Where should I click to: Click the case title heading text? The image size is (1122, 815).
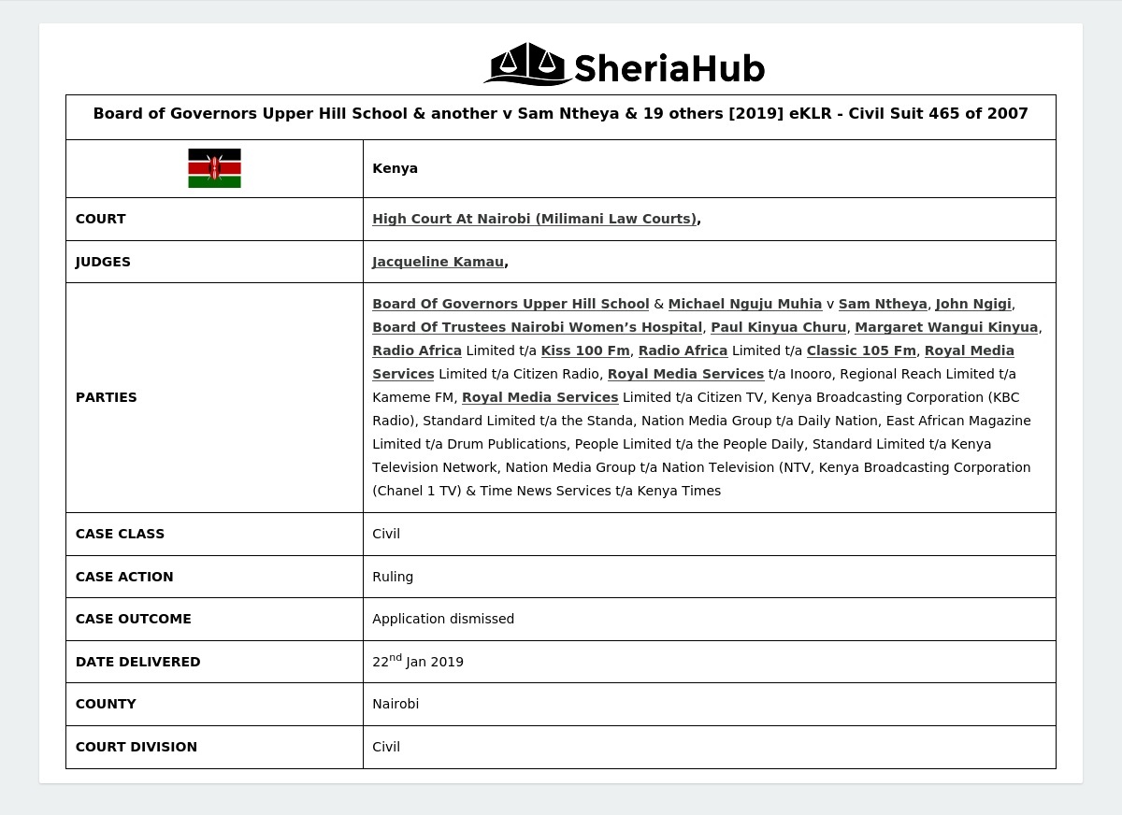coord(560,114)
